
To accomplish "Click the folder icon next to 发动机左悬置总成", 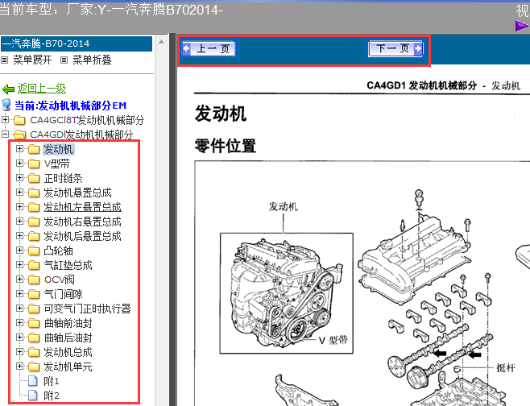I will click(x=34, y=207).
